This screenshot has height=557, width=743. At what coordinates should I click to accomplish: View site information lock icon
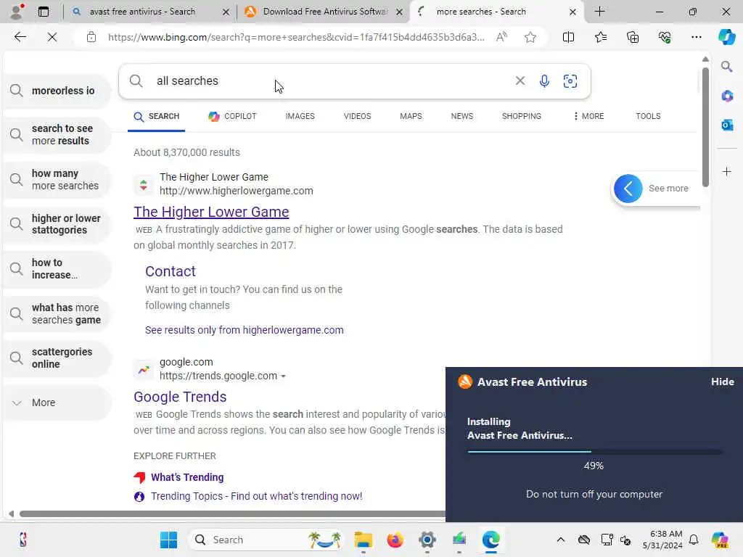tap(91, 37)
